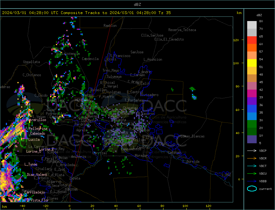Viewport: 275px width, 210px height.
Task: Click the 'Tulumaya' map label
Action: coord(114,77)
